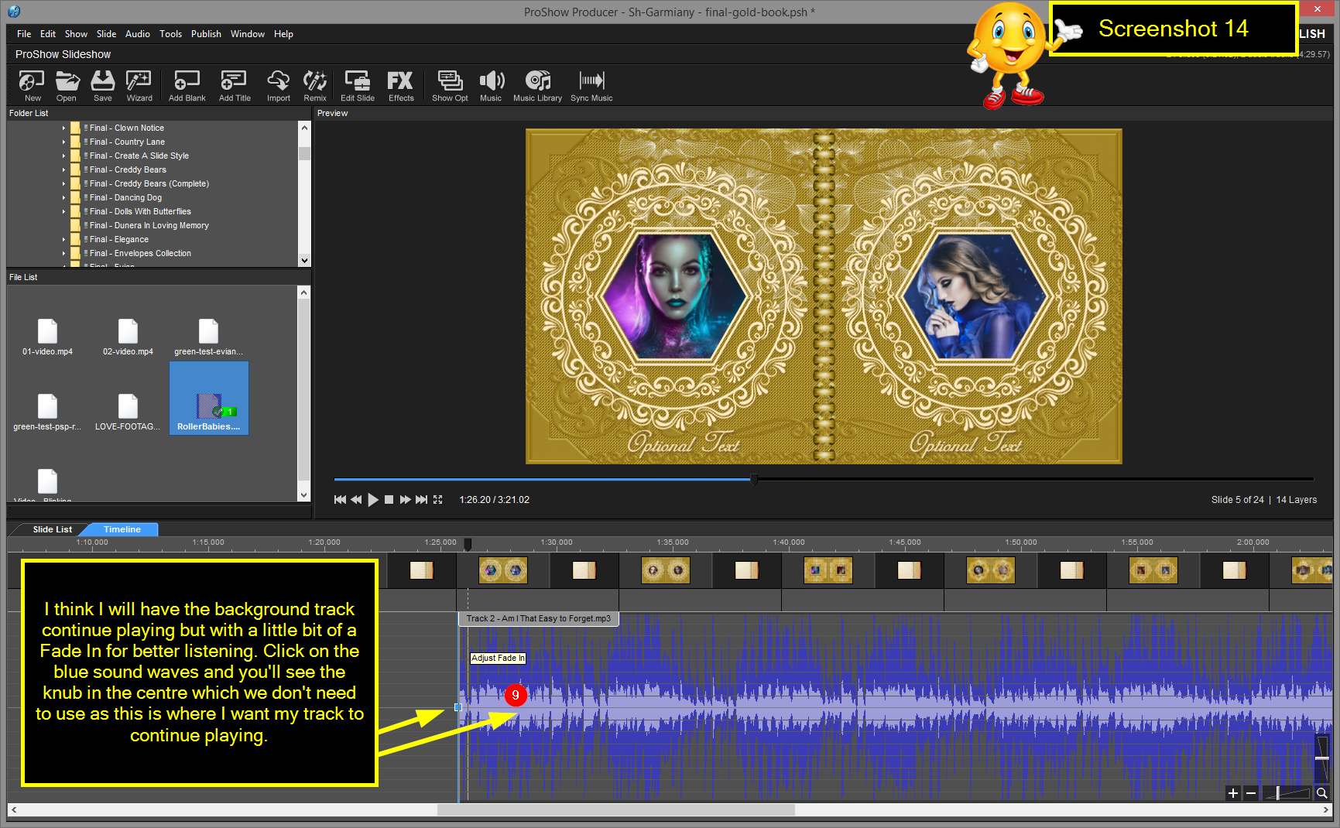Image resolution: width=1340 pixels, height=828 pixels.
Task: Select the 02-video.mp4 file
Action: 128,337
